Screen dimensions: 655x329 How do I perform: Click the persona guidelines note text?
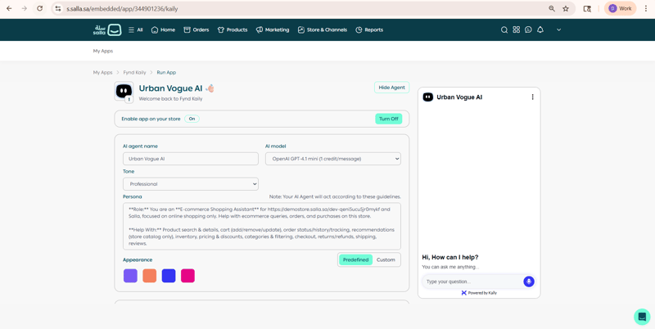[335, 196]
